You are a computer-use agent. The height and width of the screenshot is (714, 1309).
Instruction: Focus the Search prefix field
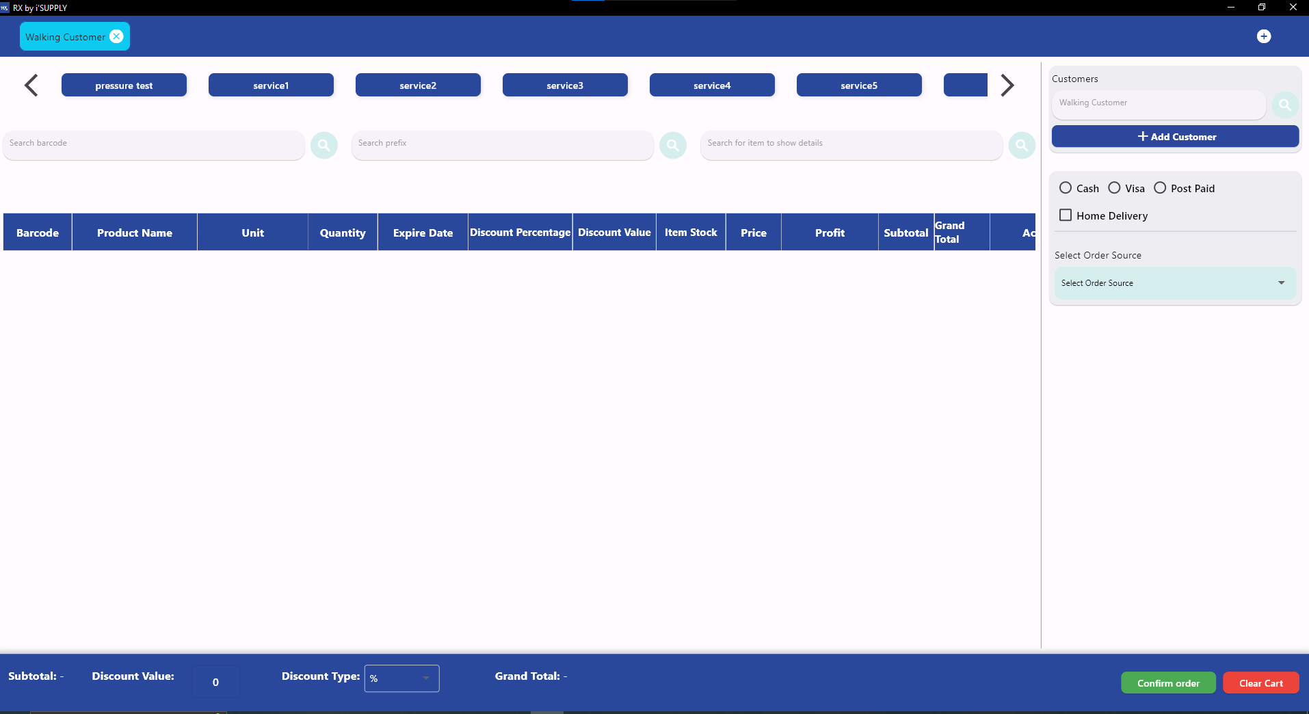point(503,145)
